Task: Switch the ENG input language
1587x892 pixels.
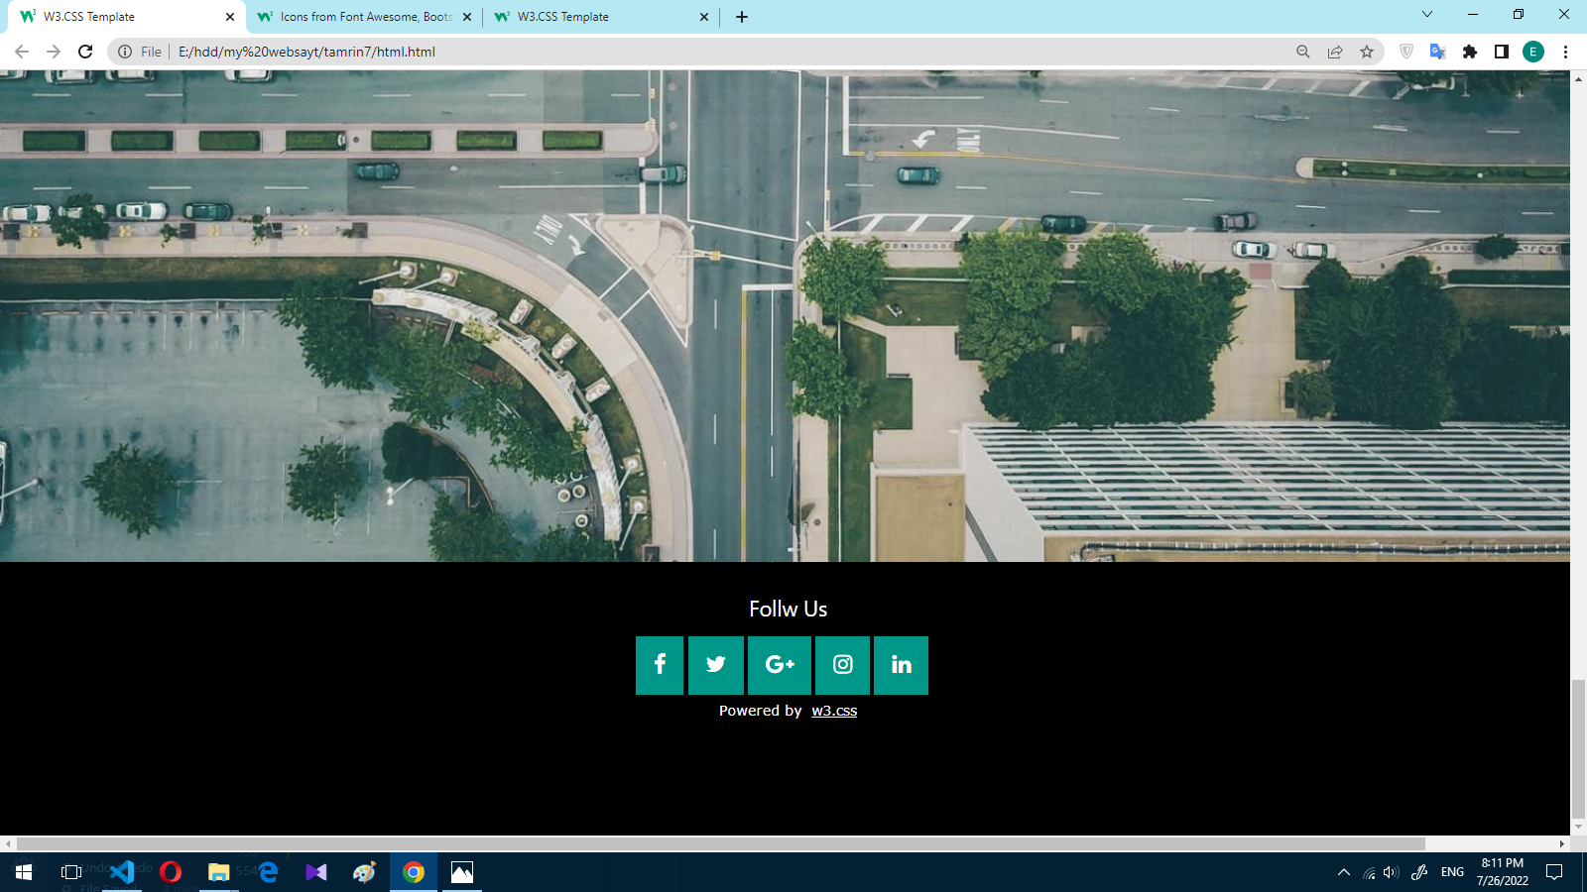Action: (x=1452, y=872)
